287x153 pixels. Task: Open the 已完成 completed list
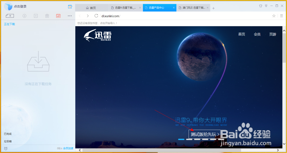(x=8, y=134)
